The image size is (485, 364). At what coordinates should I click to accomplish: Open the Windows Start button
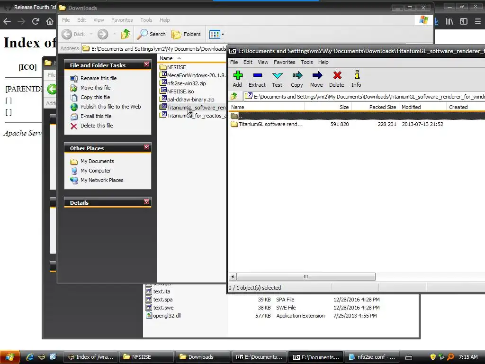coord(10,357)
